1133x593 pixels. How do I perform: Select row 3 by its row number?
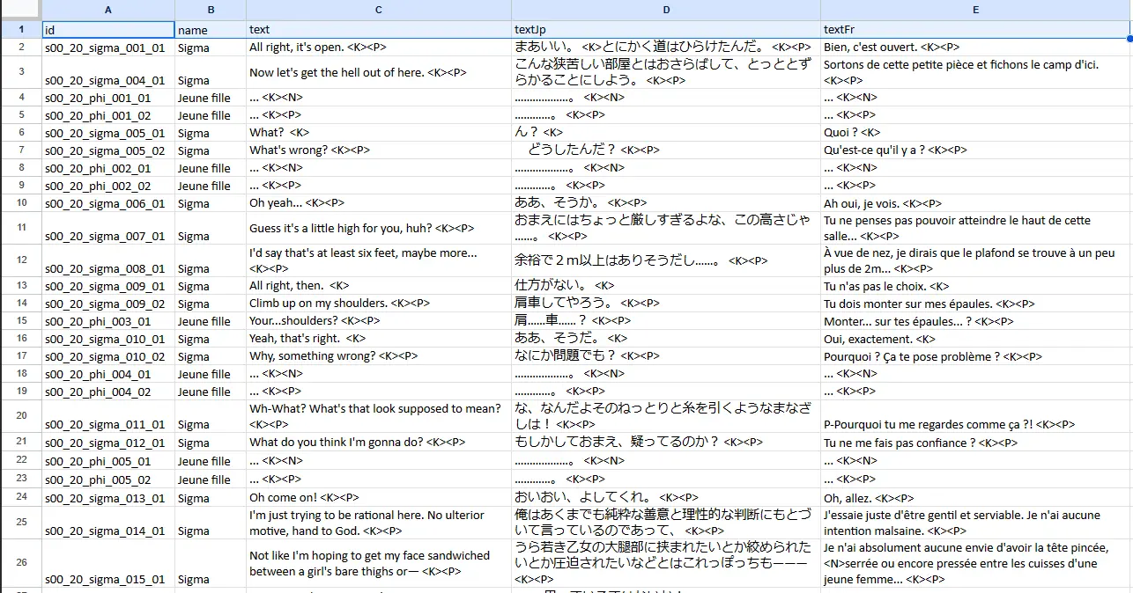[x=21, y=73]
